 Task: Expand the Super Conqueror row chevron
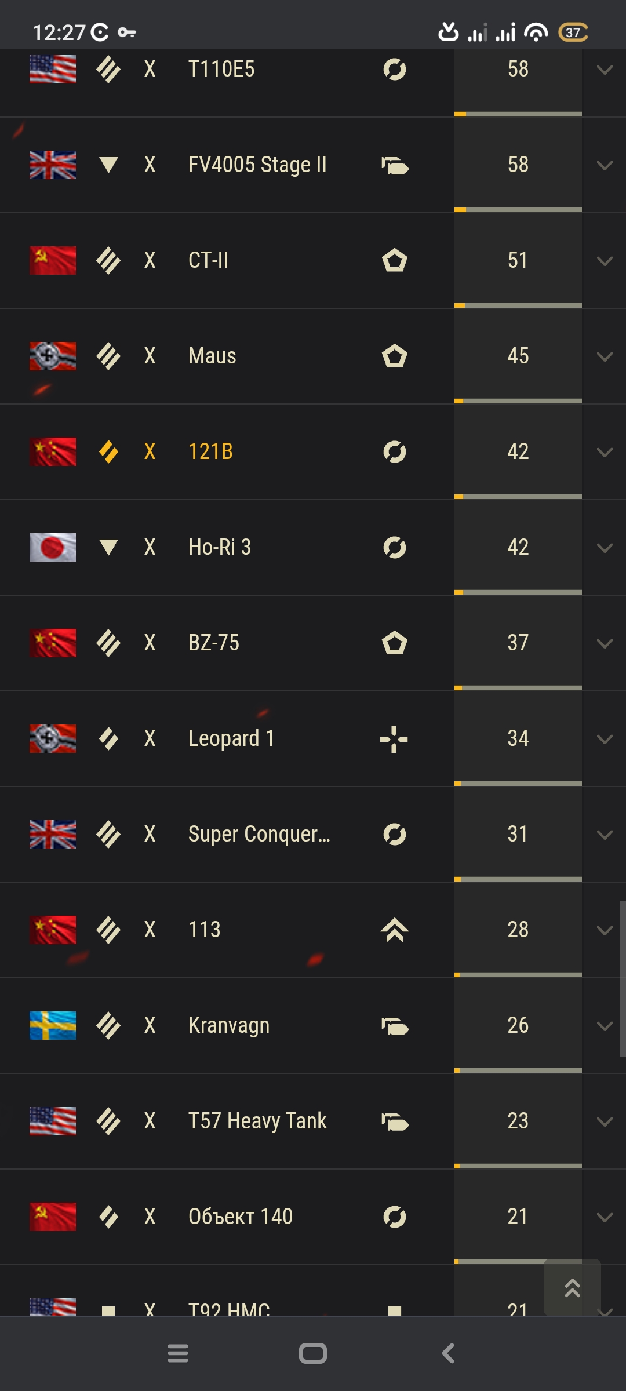pyautogui.click(x=605, y=835)
